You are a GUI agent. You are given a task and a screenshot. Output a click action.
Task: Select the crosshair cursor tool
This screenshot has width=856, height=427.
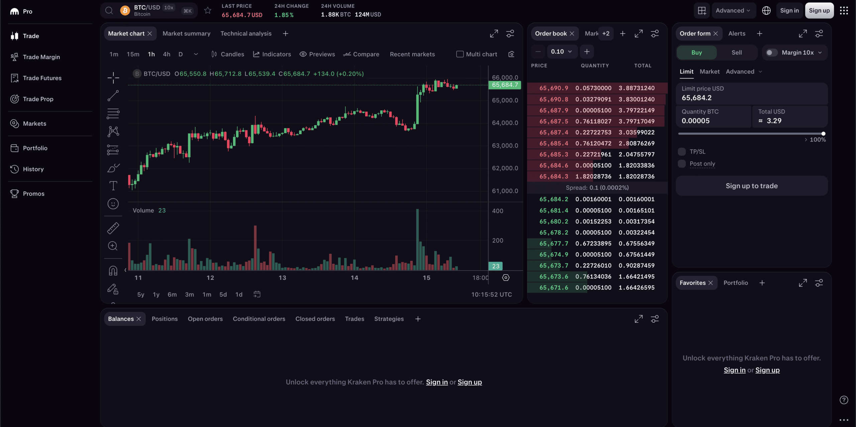113,78
